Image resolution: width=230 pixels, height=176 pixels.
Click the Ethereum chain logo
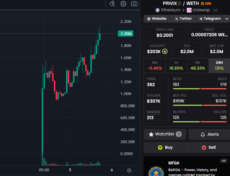coord(158,10)
